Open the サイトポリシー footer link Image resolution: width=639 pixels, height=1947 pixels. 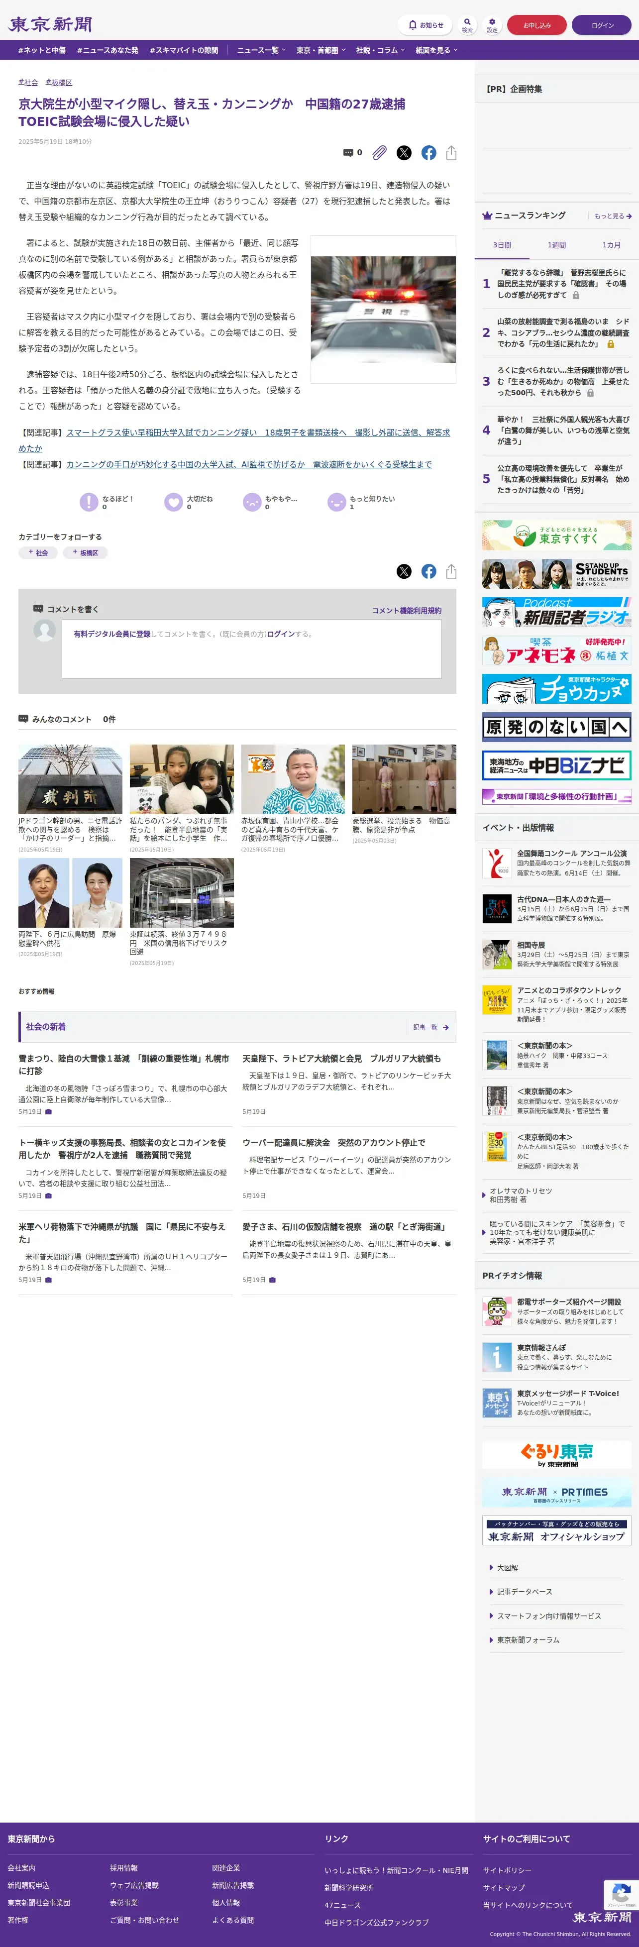507,1870
